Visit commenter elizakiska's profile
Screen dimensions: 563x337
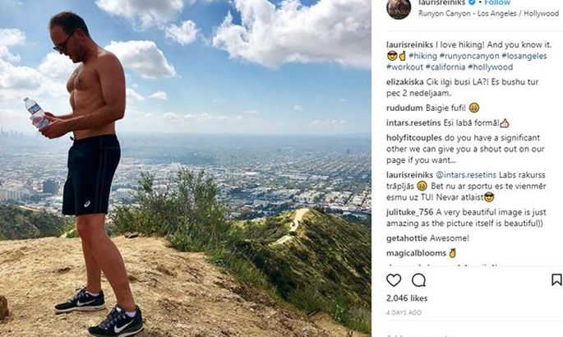(405, 82)
